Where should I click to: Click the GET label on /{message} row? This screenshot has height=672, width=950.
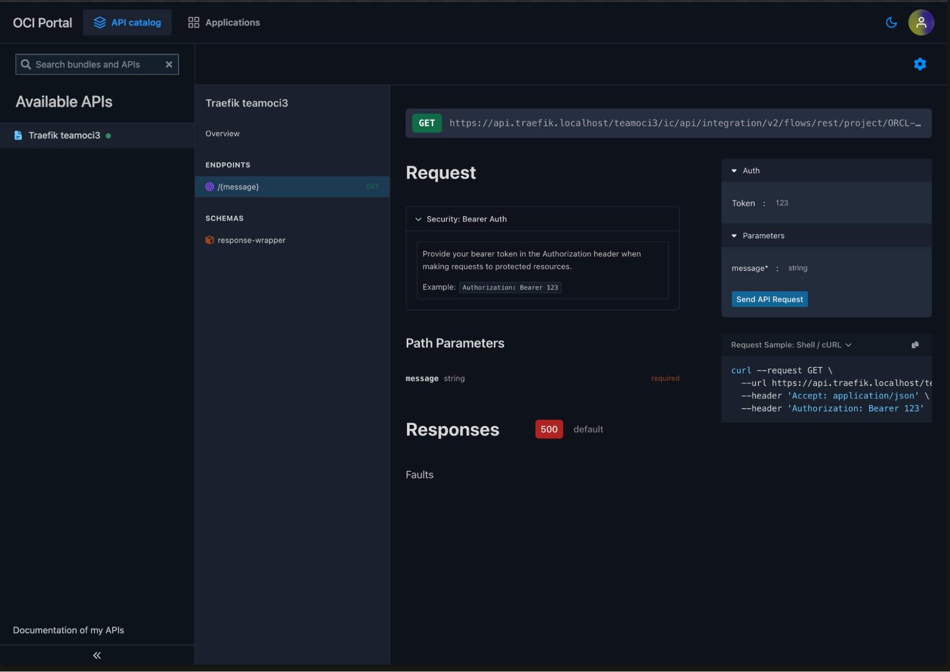[372, 187]
